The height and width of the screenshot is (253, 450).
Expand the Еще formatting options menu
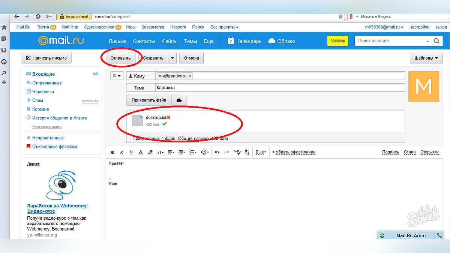coord(261,152)
